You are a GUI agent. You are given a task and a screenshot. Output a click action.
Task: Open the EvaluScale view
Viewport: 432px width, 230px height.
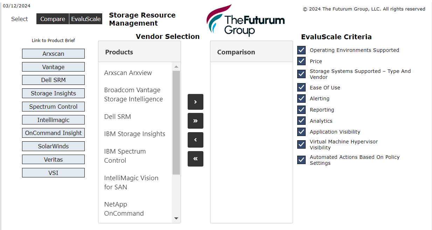[x=85, y=19]
